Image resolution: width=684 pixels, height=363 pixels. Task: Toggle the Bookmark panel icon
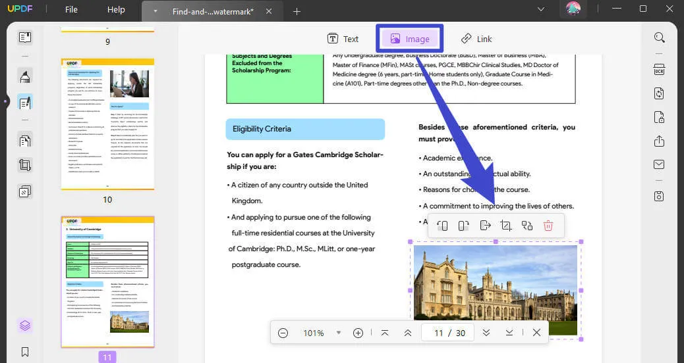click(25, 352)
